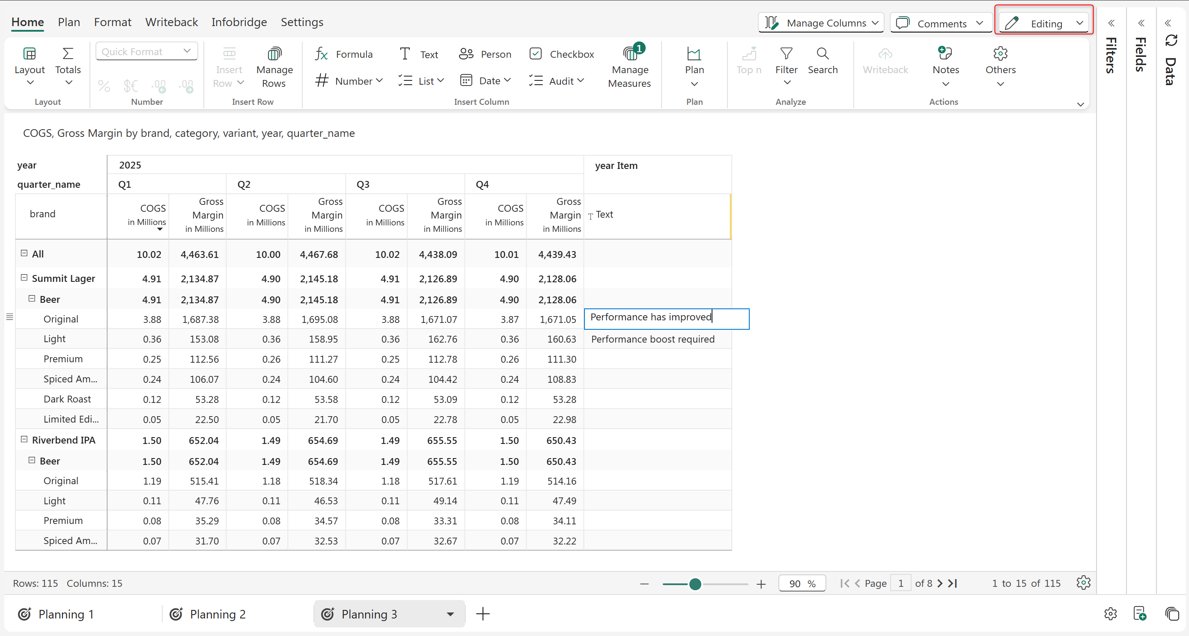Viewport: 1189px width, 636px height.
Task: Switch to the Writeback ribbon tab
Action: (x=171, y=22)
